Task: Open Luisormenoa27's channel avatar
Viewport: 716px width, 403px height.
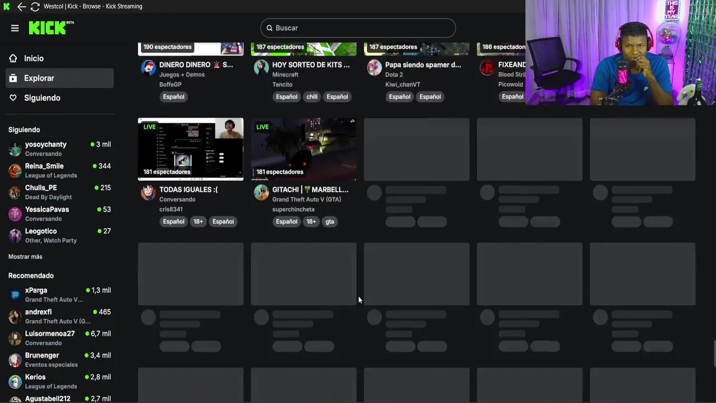Action: (15, 338)
